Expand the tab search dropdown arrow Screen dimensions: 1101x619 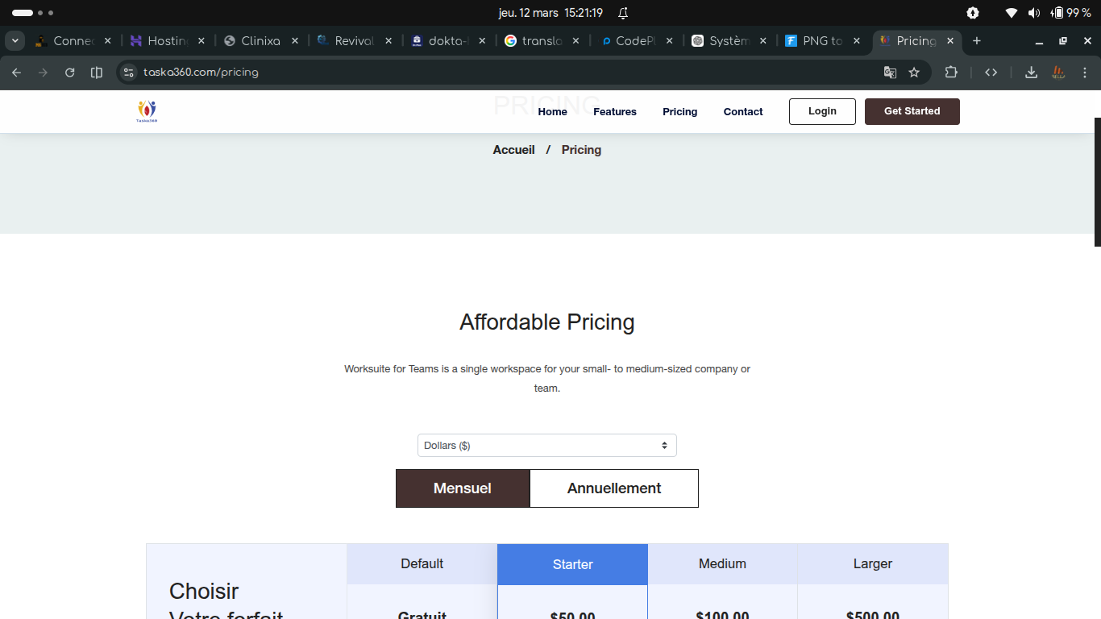pos(15,41)
